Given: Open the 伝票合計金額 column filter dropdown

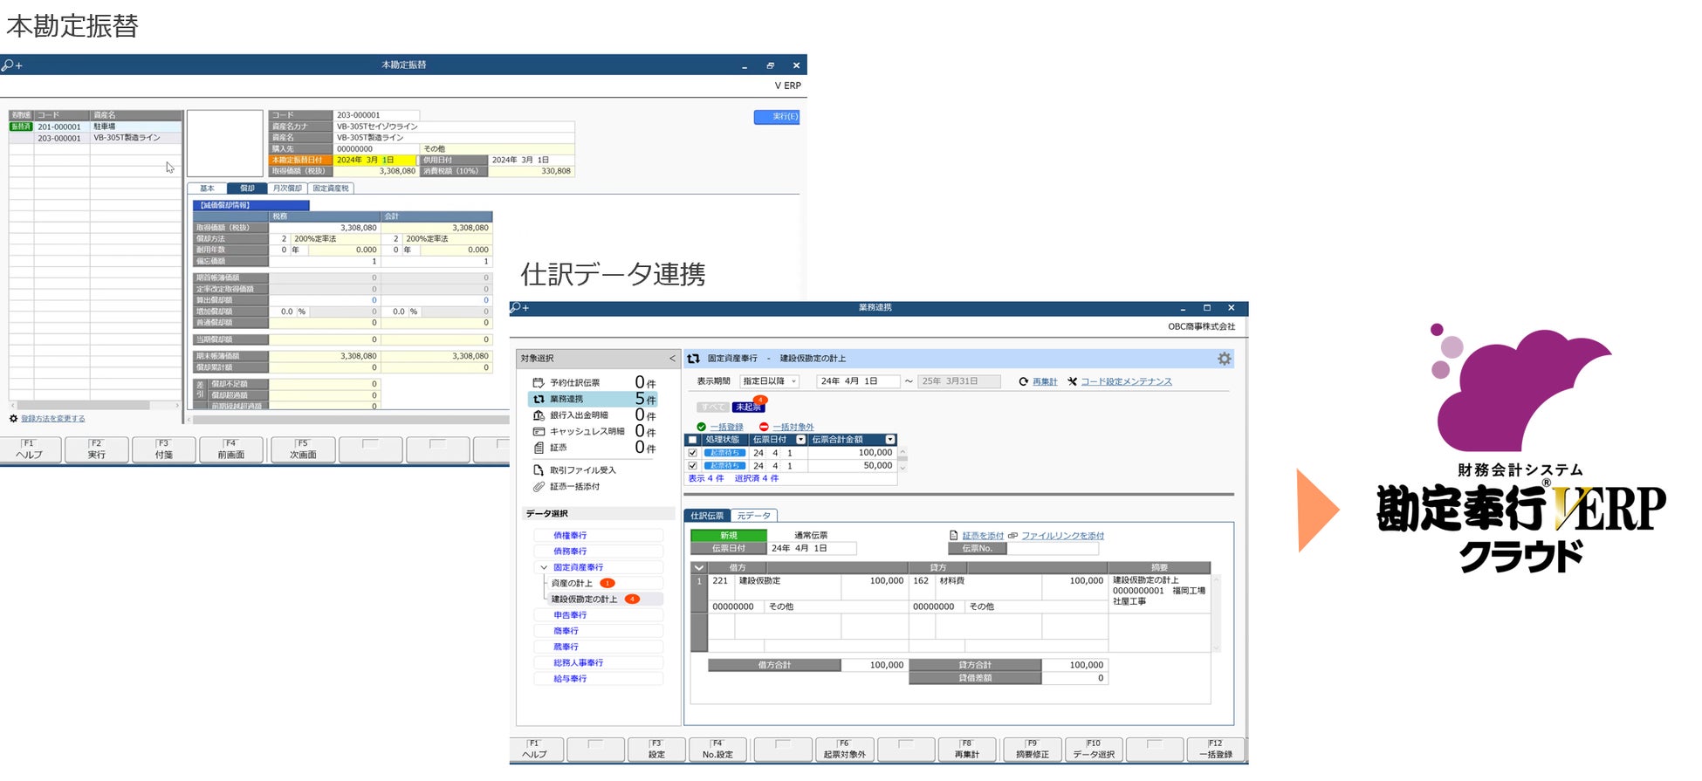Looking at the screenshot, I should (x=890, y=440).
